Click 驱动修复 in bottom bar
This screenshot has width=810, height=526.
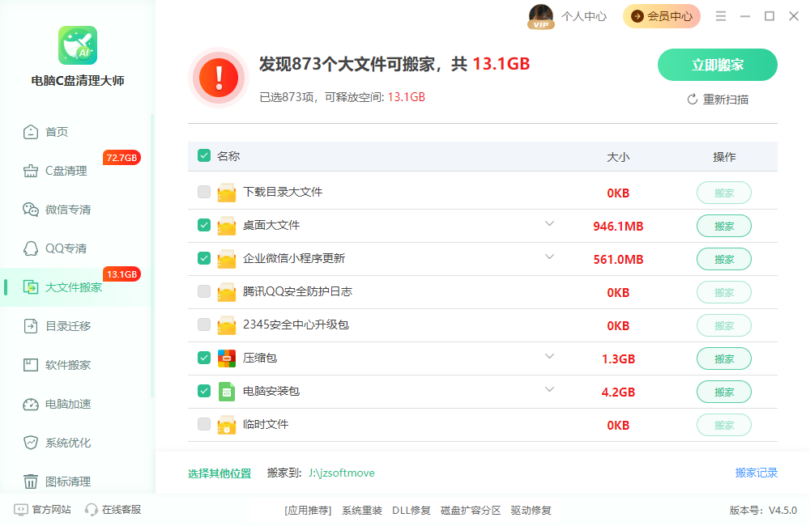coord(531,511)
